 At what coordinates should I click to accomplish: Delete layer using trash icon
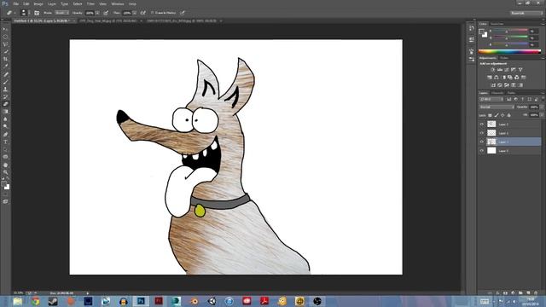[x=536, y=293]
